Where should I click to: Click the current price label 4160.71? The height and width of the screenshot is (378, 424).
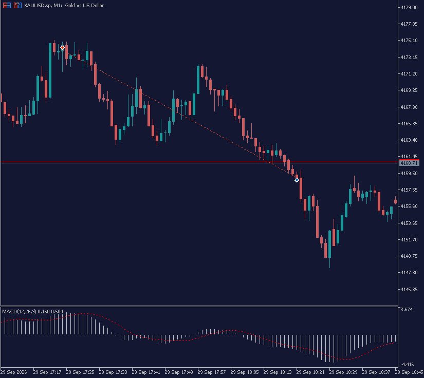point(409,163)
